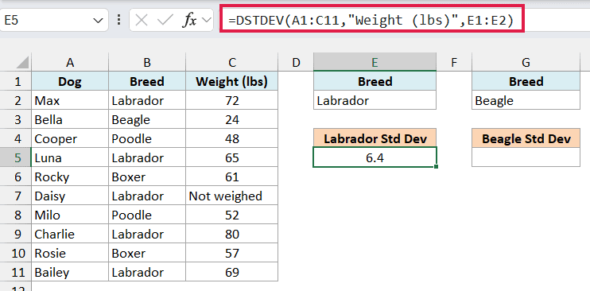This screenshot has width=590, height=291.
Task: Click the weight value 72
Action: click(x=232, y=100)
